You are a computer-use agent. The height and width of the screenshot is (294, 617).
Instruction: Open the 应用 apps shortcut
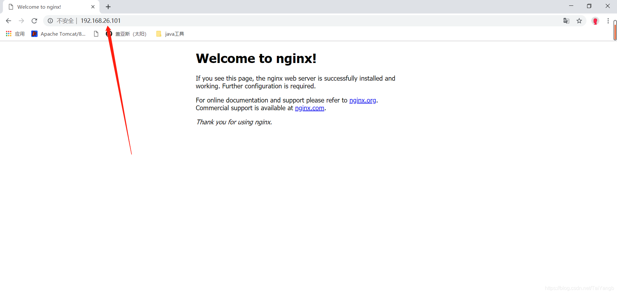point(15,34)
